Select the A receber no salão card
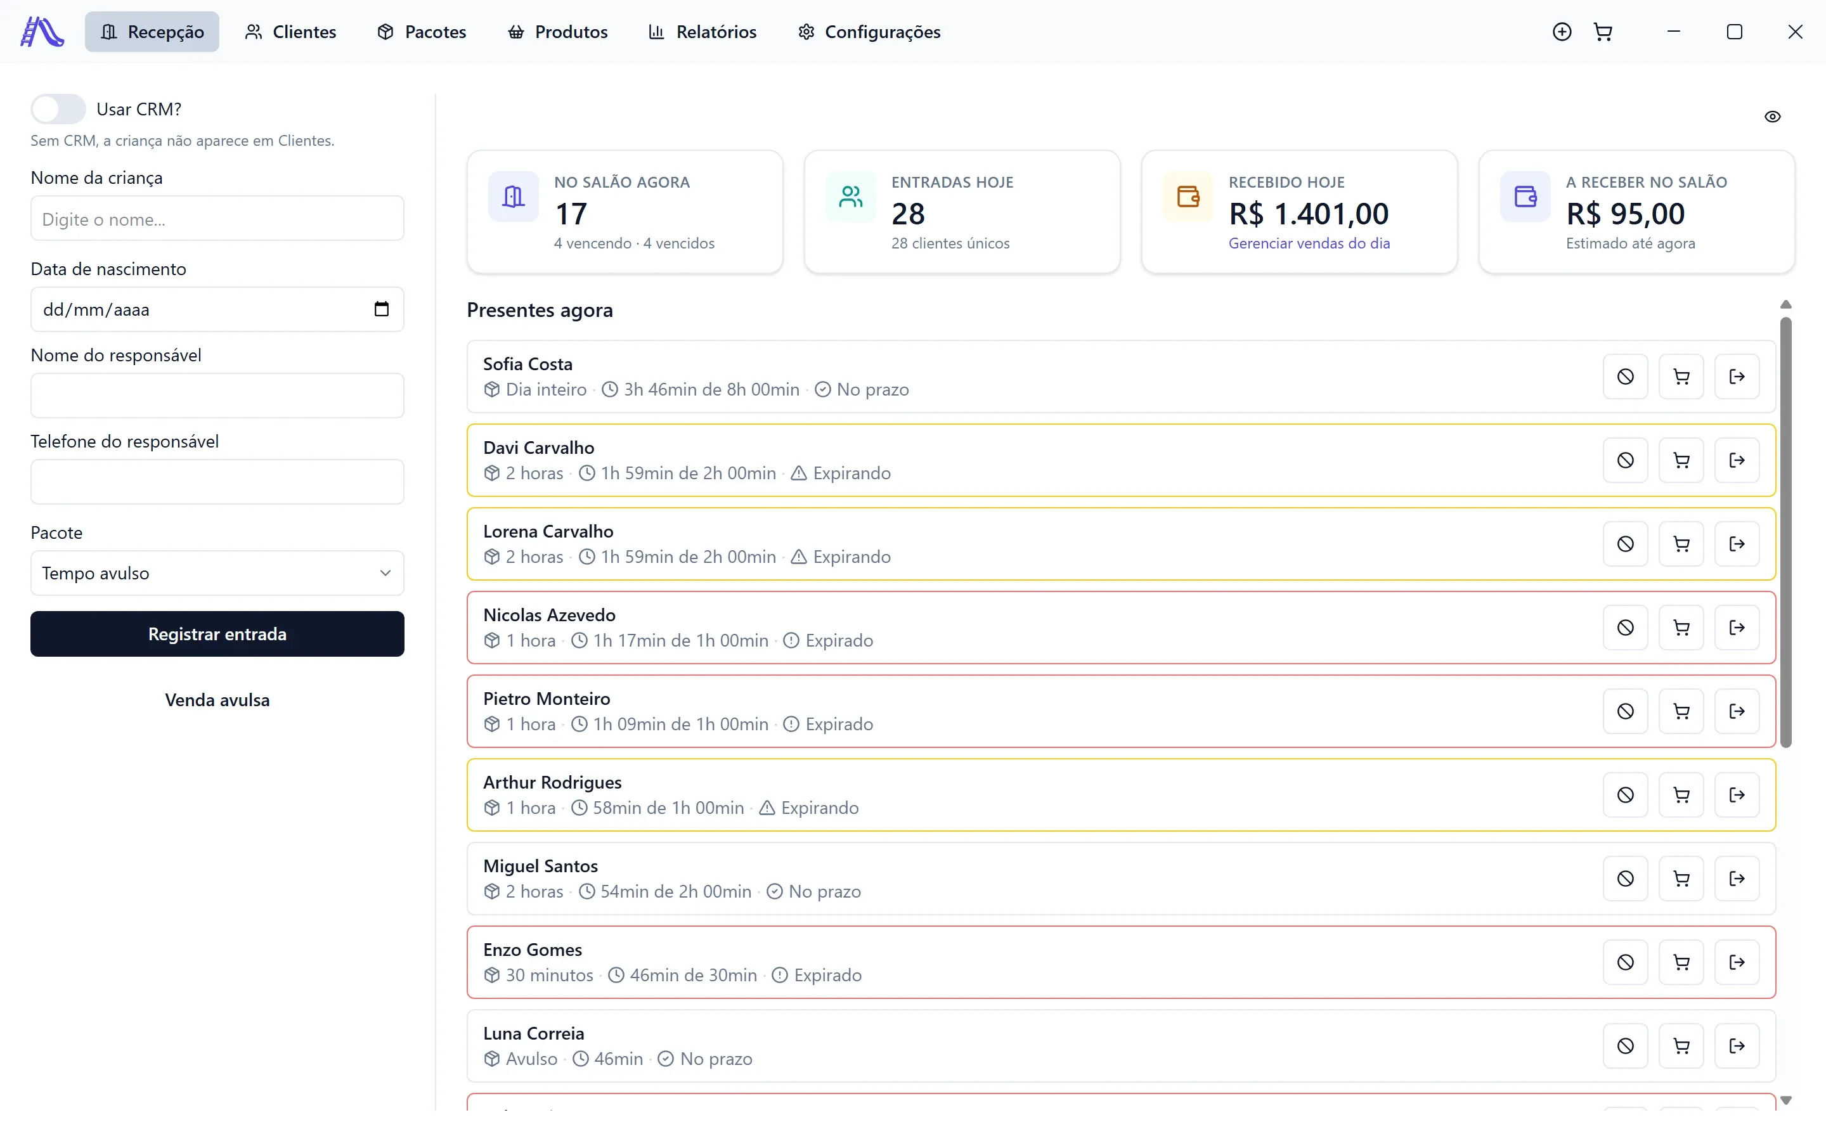1826x1141 pixels. (x=1636, y=212)
